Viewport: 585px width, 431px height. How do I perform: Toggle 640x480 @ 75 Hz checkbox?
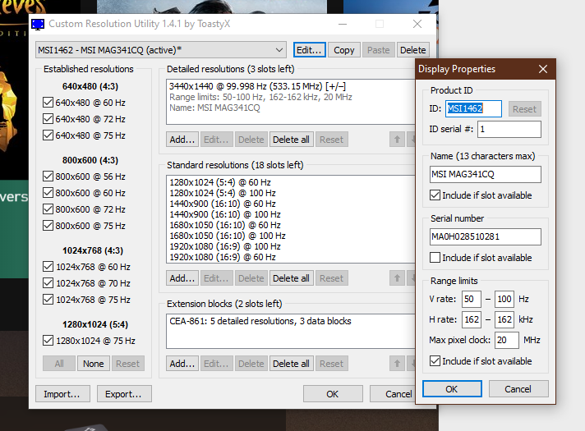tap(48, 135)
